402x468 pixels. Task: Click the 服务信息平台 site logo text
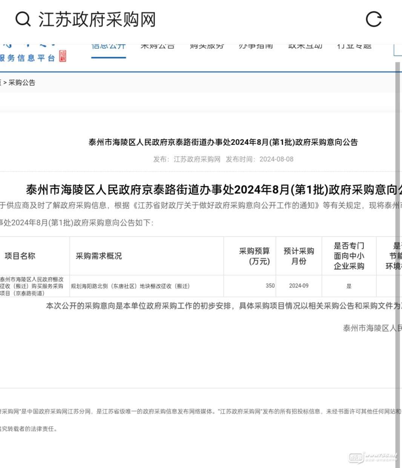(x=27, y=58)
